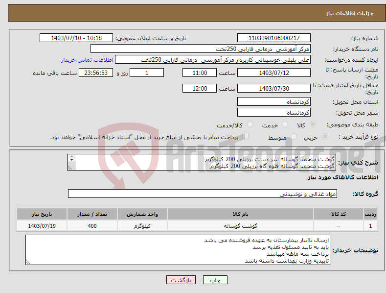Click the announcement date field 1403/07/10 - 10:18
Screen dimensions: 386x293
coord(76,38)
